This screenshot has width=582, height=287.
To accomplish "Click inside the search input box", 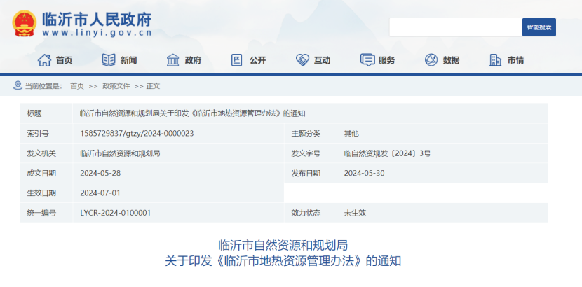I will pyautogui.click(x=455, y=27).
